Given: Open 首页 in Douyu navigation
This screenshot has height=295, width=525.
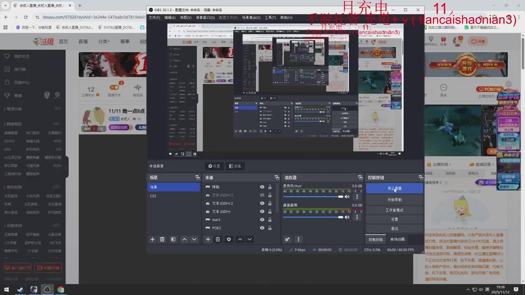Looking at the screenshot, I should pos(63,41).
